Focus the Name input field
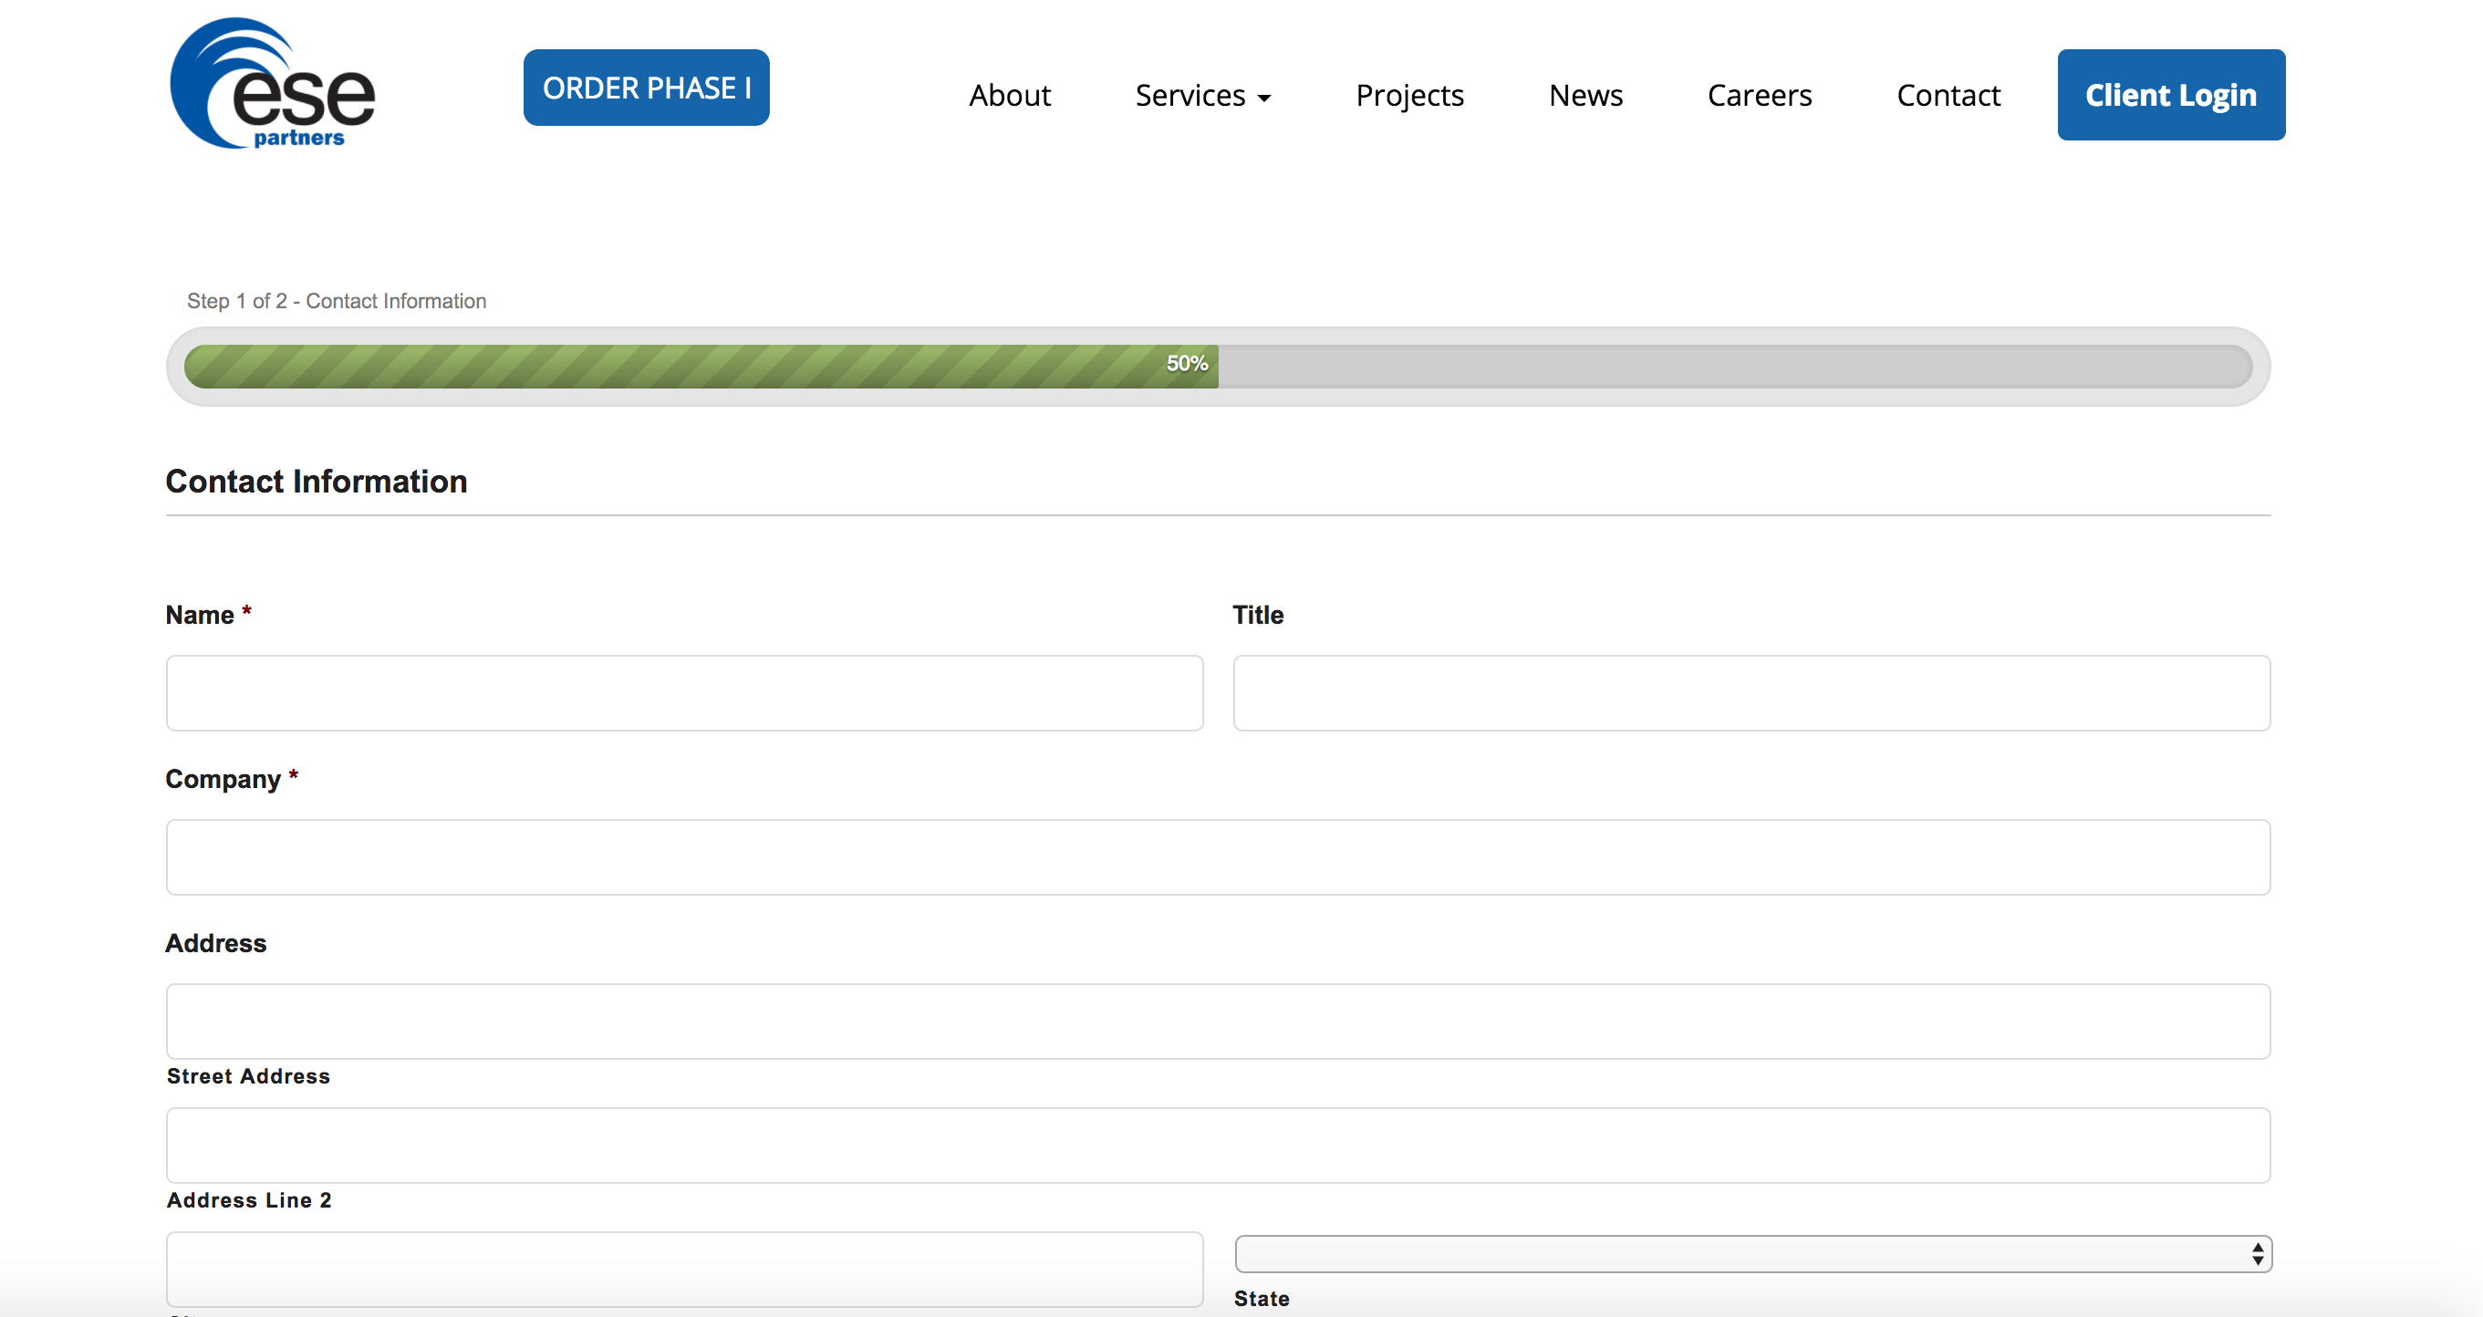 pyautogui.click(x=684, y=694)
